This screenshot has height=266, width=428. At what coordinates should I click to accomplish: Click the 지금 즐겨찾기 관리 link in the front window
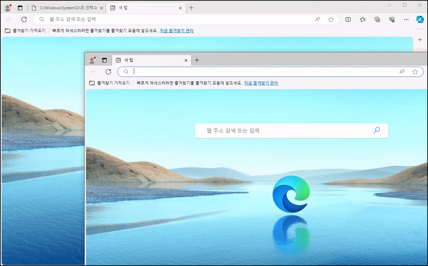261,83
